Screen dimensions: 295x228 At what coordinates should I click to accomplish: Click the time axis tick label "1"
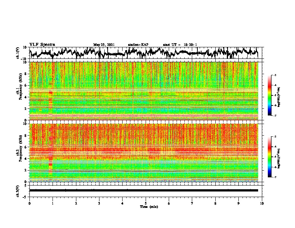click(x=53, y=203)
